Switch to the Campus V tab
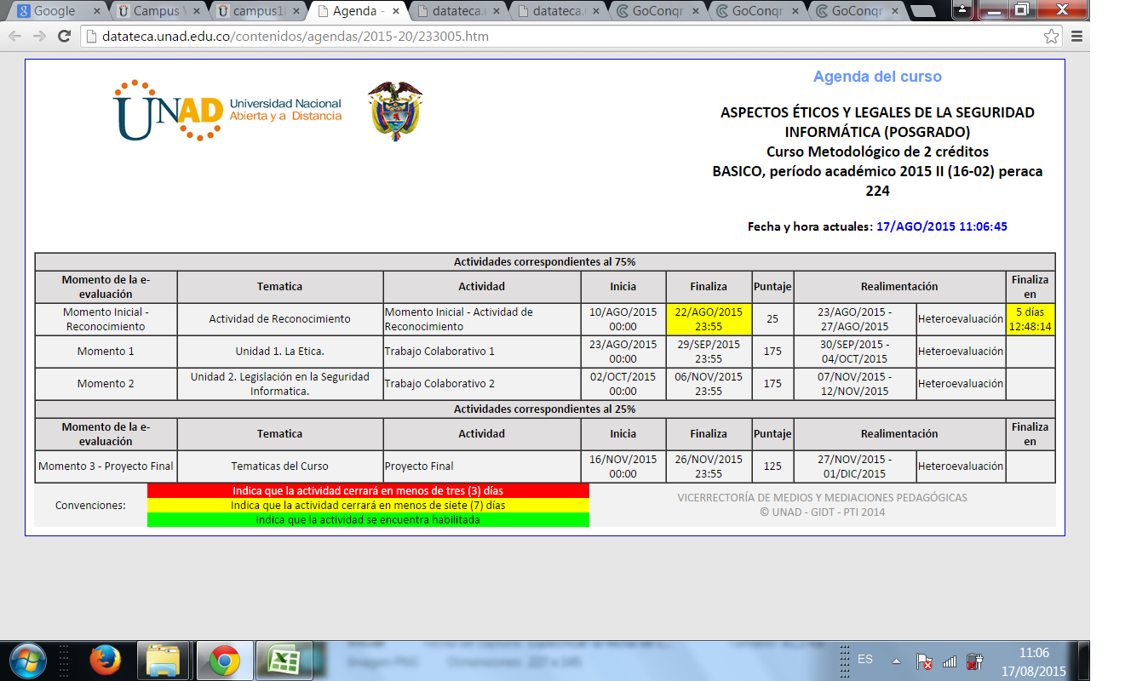Viewport: 1131px width, 681px height. pyautogui.click(x=158, y=11)
